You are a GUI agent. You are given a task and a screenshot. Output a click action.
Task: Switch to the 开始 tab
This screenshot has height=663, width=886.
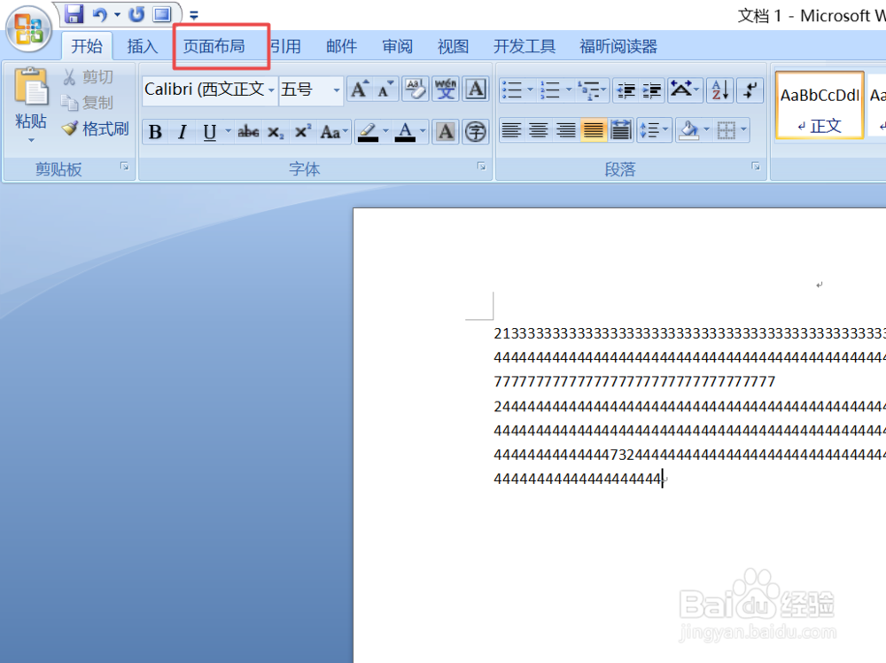pos(87,46)
